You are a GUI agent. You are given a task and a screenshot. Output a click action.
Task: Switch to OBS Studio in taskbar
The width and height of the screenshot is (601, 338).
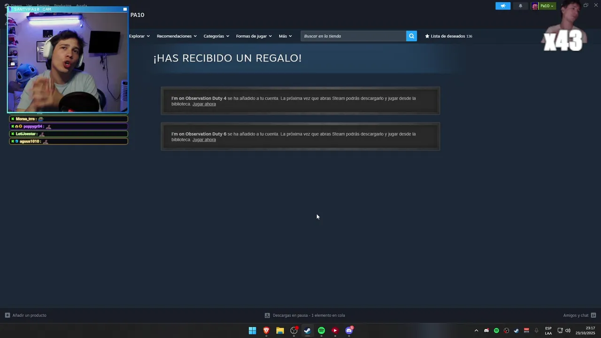294,330
